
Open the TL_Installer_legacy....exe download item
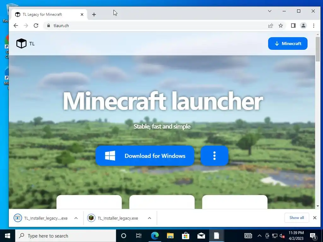click(x=41, y=218)
